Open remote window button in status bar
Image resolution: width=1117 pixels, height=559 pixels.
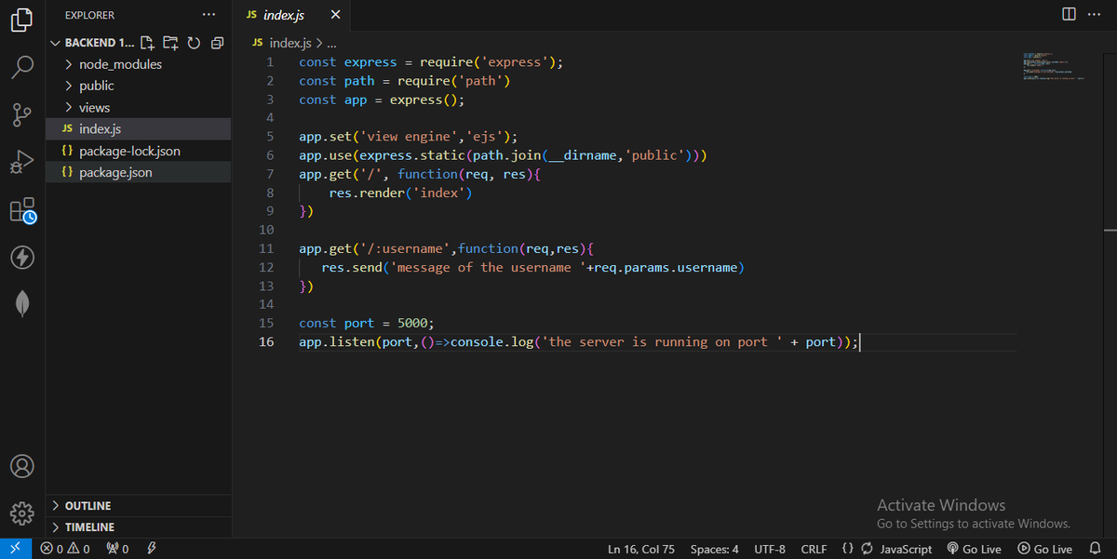point(16,549)
